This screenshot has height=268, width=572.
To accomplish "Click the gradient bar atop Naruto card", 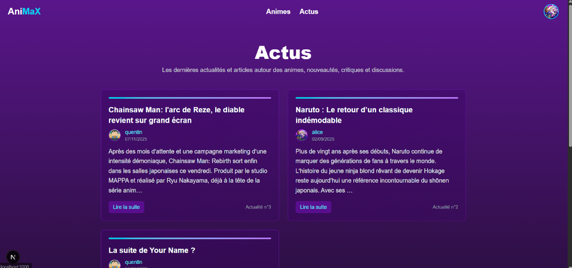I will tap(377, 98).
